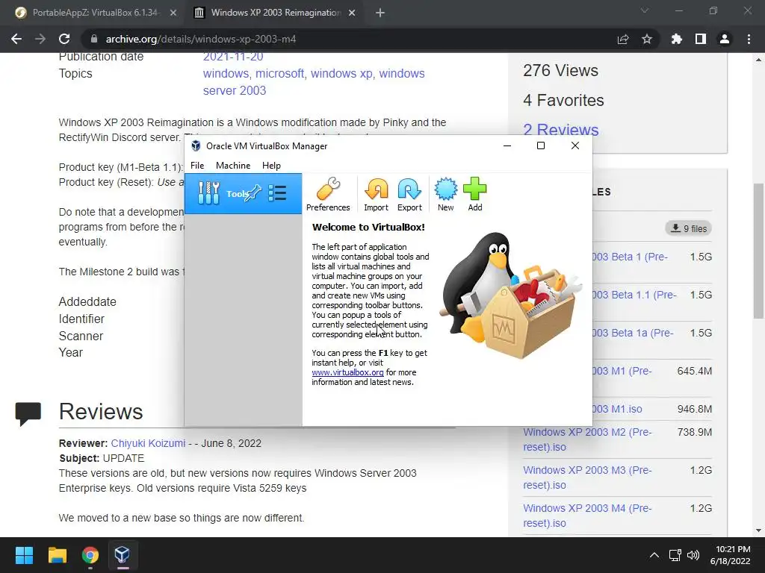Add an existing virtual machine
This screenshot has width=765, height=573.
474,194
